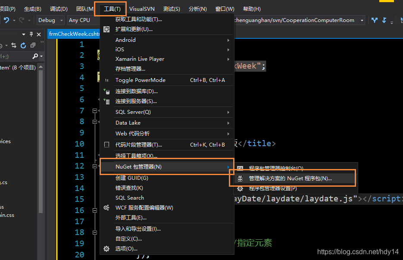Choose 管理解决方案的 NuGet 程序包(N)
Screen dimensions: 403x260
[x=296, y=179]
